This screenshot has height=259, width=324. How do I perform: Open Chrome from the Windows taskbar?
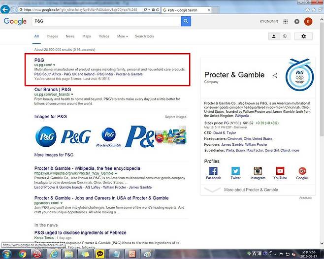[x=22, y=254]
